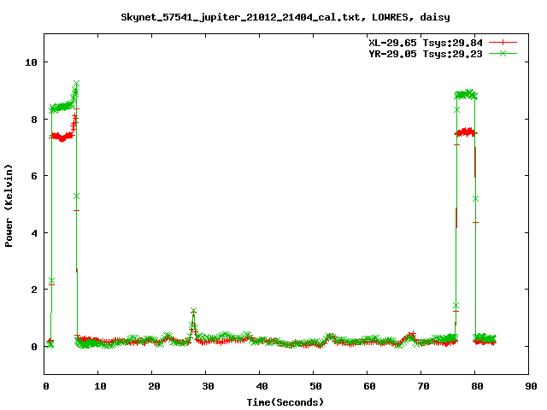Click the red XL legend line sample
The width and height of the screenshot is (547, 410).
tap(503, 43)
